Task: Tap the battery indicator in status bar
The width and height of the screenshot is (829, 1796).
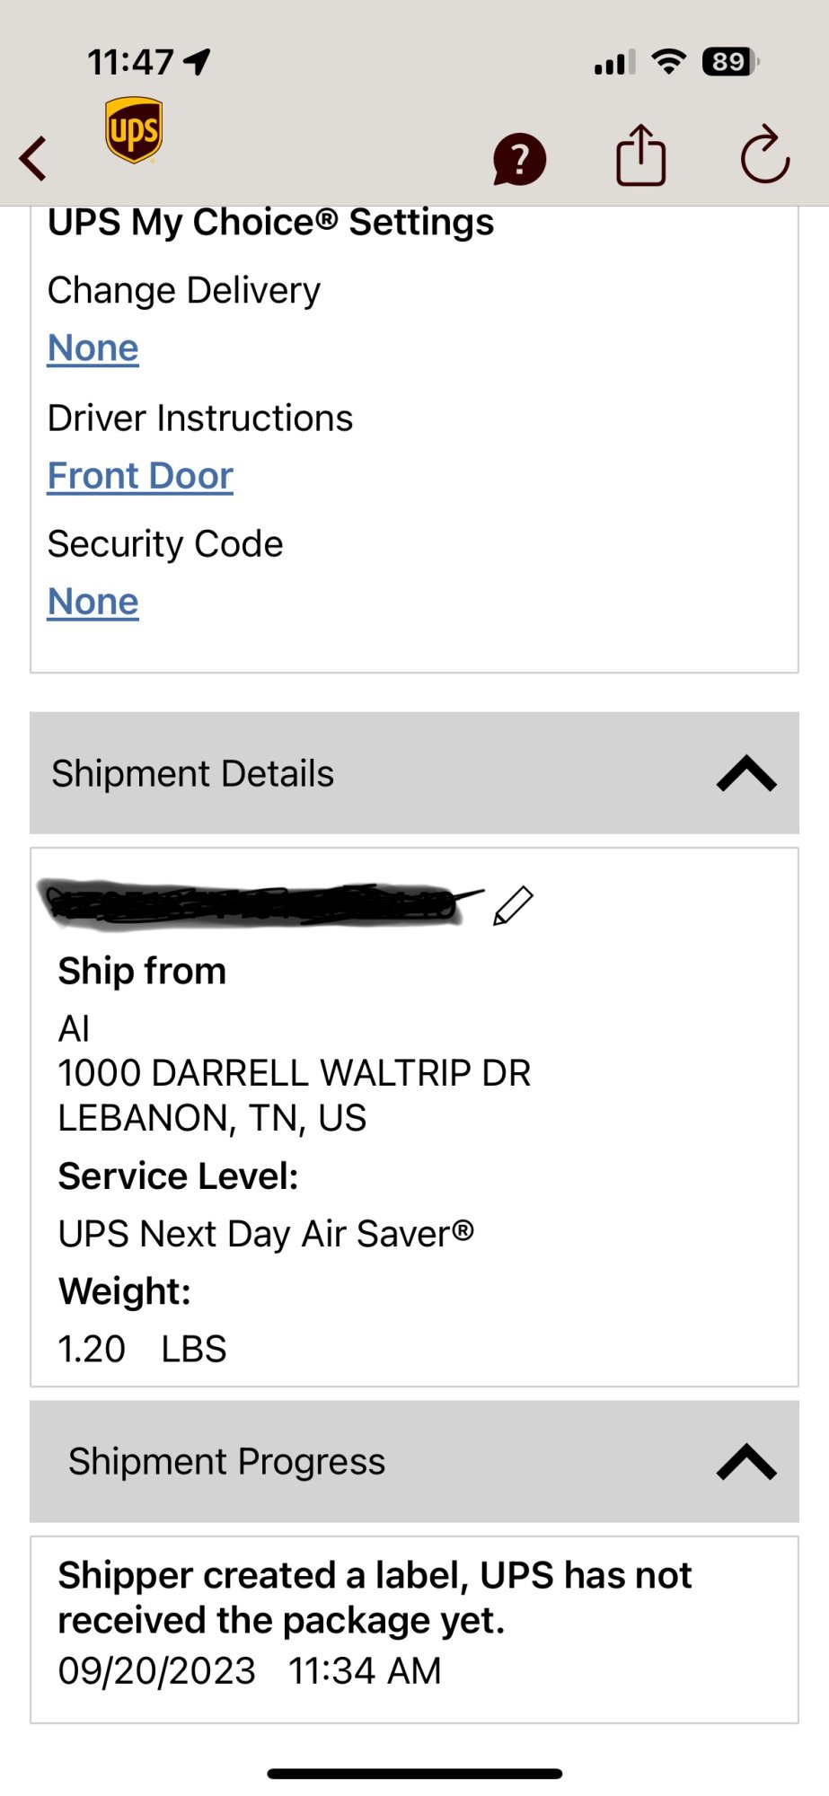Action: point(730,62)
